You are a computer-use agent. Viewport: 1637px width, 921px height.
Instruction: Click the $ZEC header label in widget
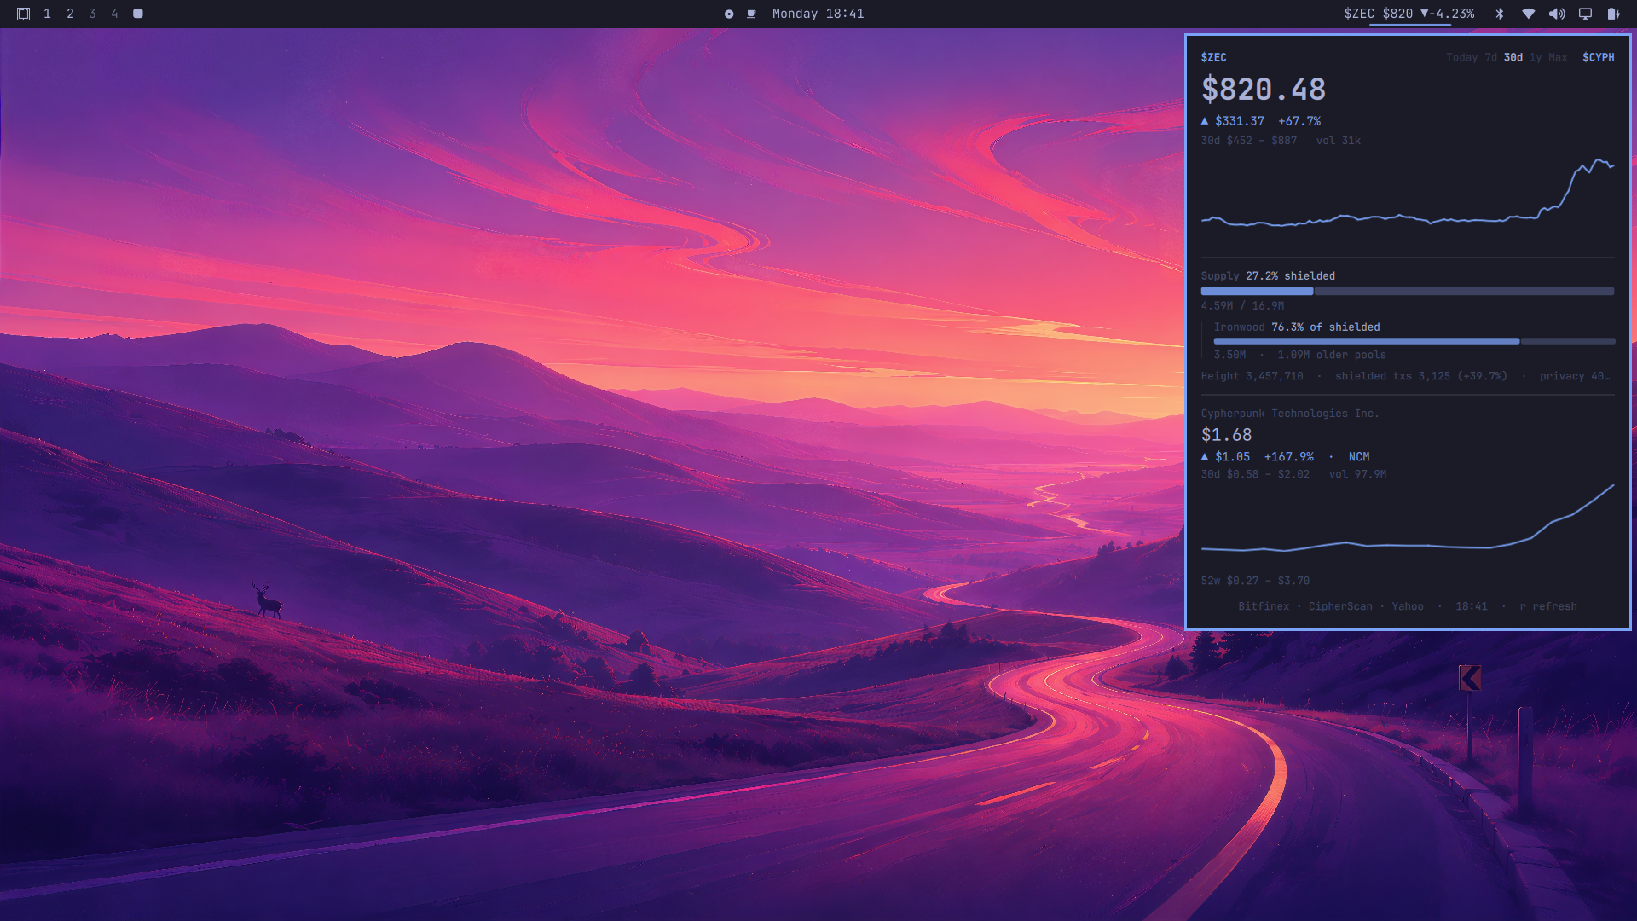click(x=1213, y=57)
